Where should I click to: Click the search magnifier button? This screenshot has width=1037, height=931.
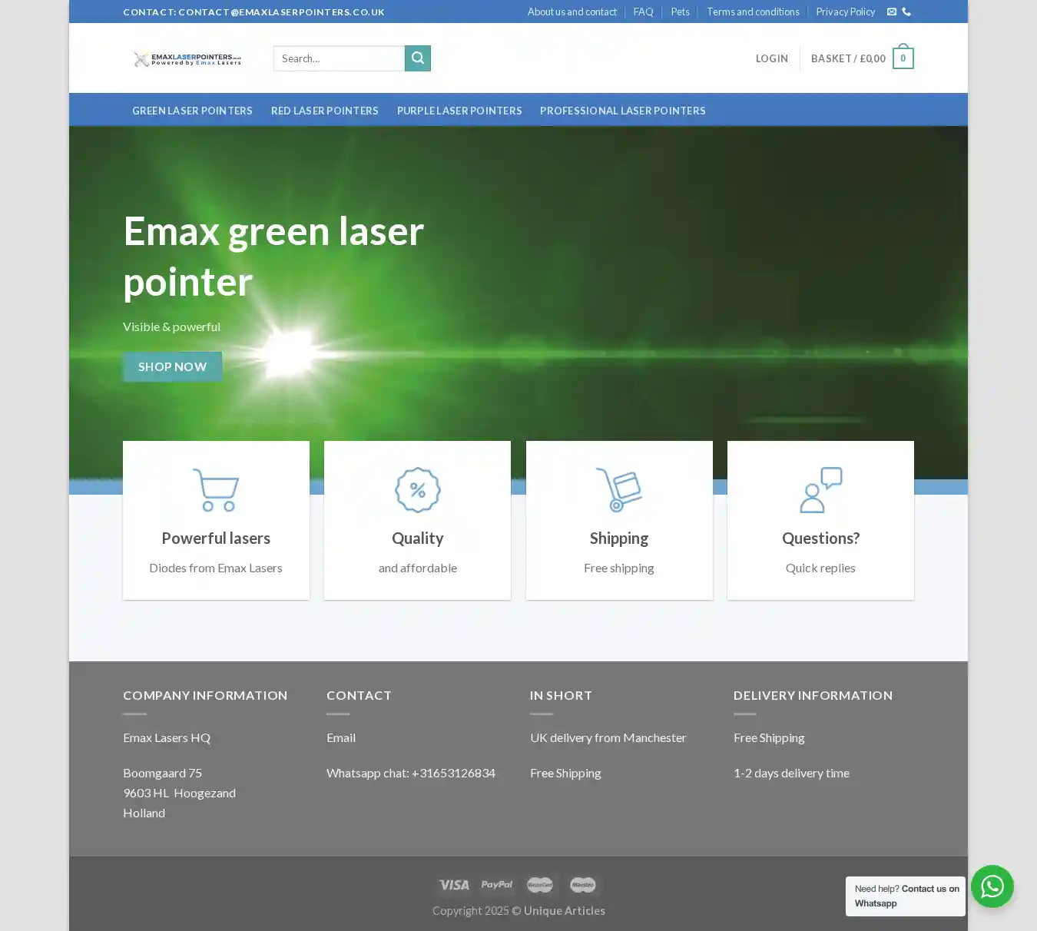click(x=417, y=58)
